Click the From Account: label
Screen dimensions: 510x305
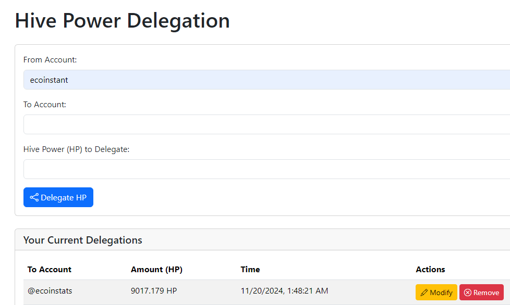click(x=50, y=60)
